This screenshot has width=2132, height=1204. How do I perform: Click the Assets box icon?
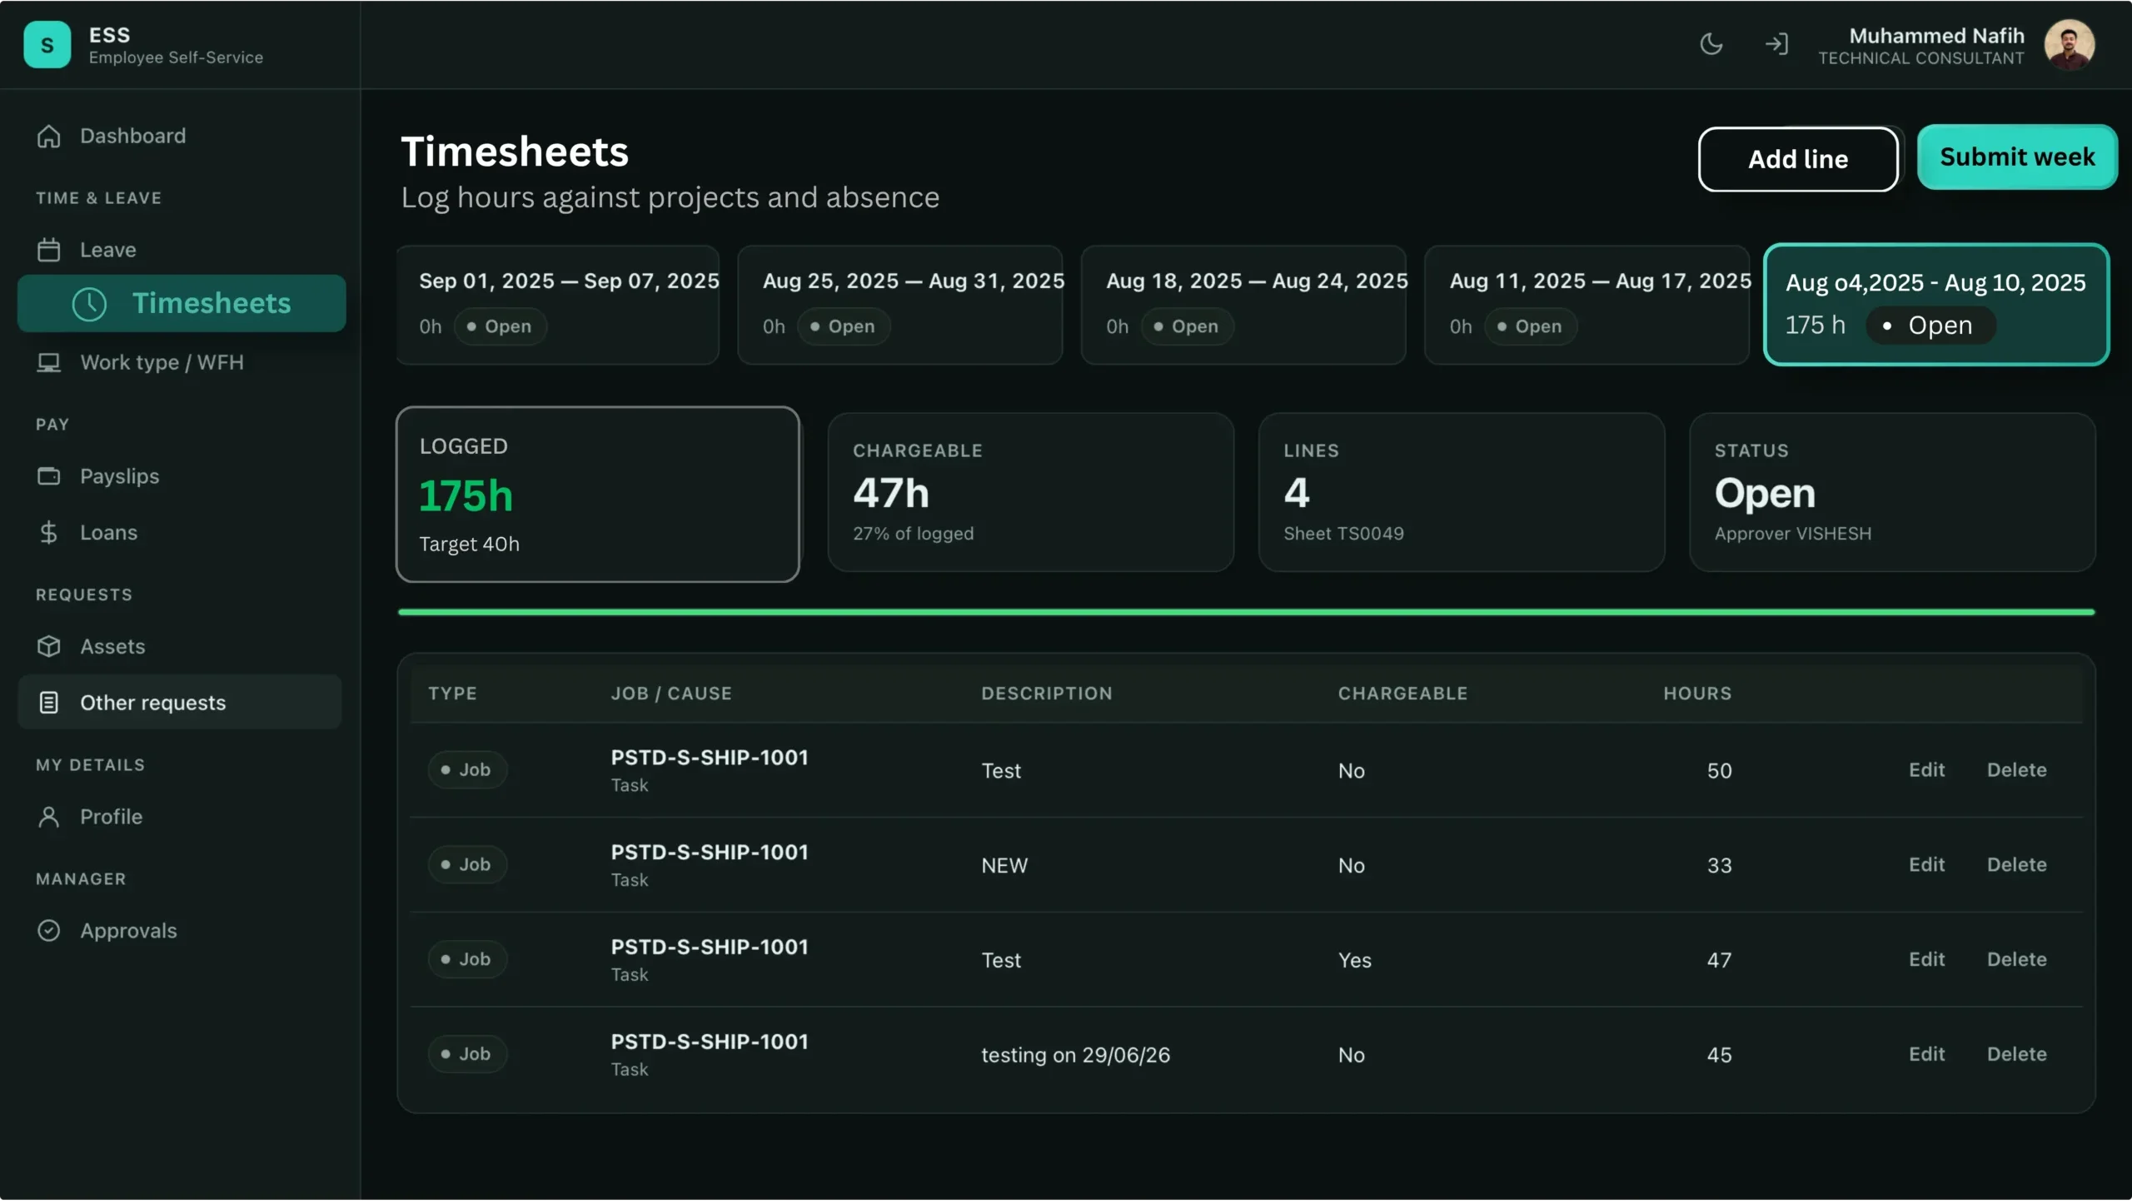[x=49, y=647]
